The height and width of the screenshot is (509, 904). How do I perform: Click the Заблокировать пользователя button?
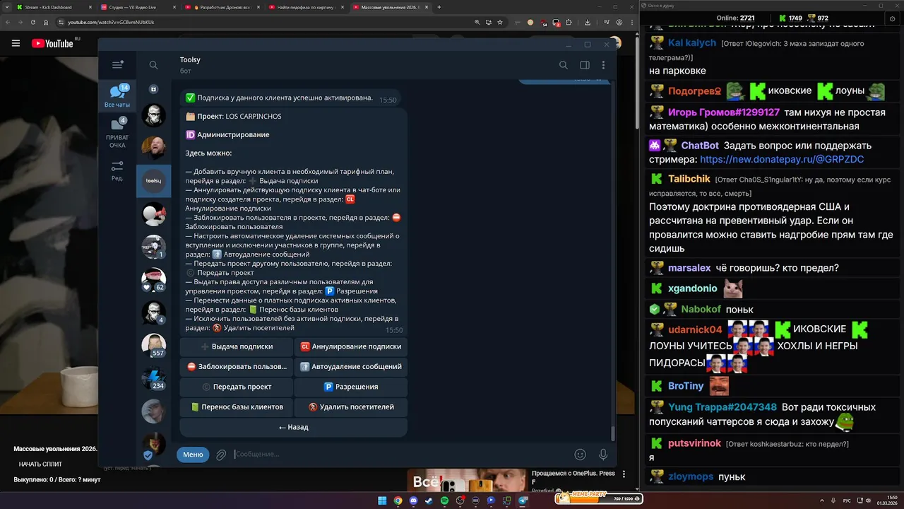pos(237,367)
